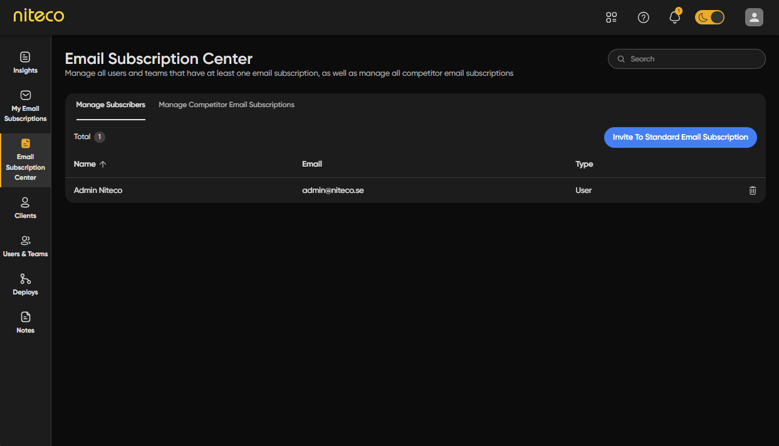The height and width of the screenshot is (446, 779).
Task: Select the Admin Niteco name cell
Action: pos(98,190)
